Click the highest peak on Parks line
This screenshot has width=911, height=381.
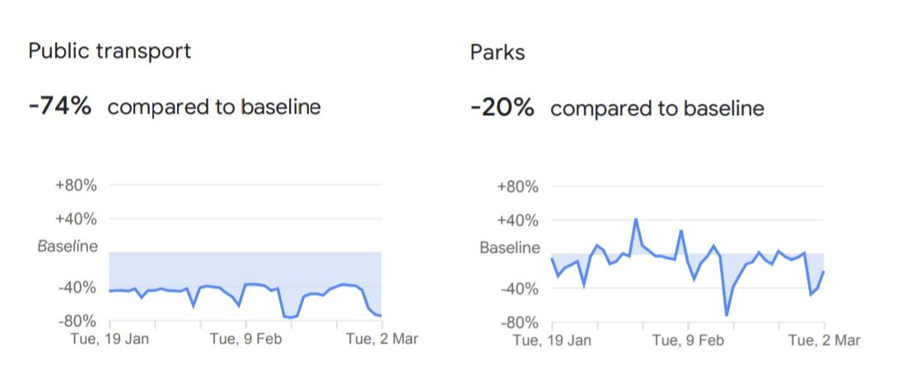[636, 220]
